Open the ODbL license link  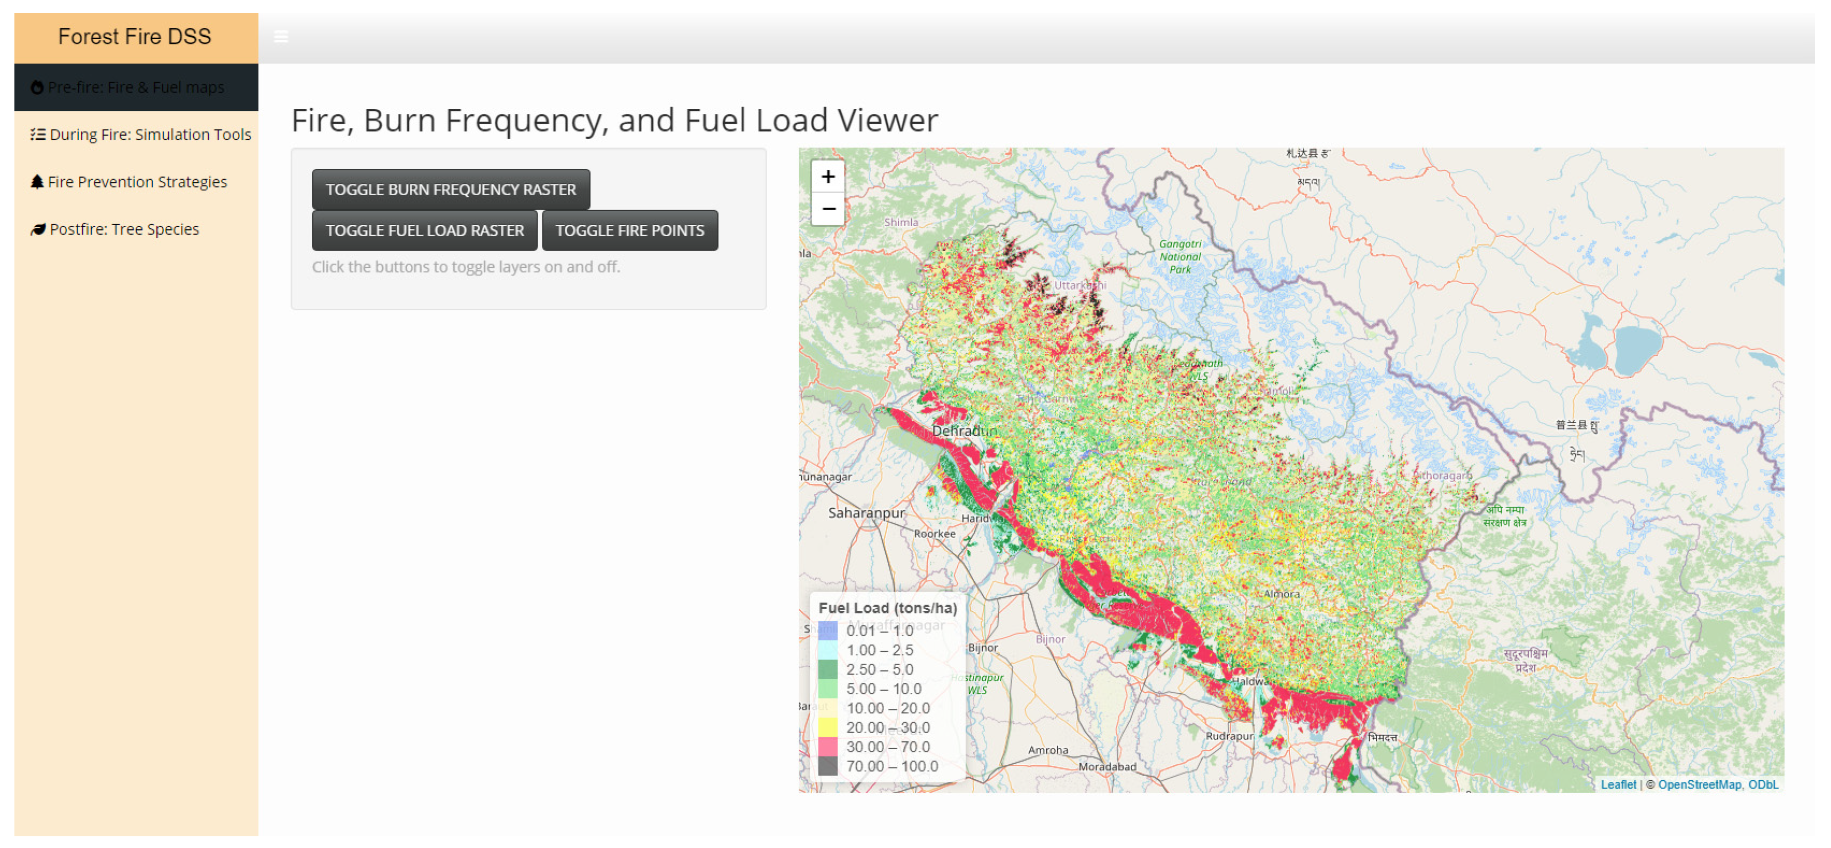1763,784
